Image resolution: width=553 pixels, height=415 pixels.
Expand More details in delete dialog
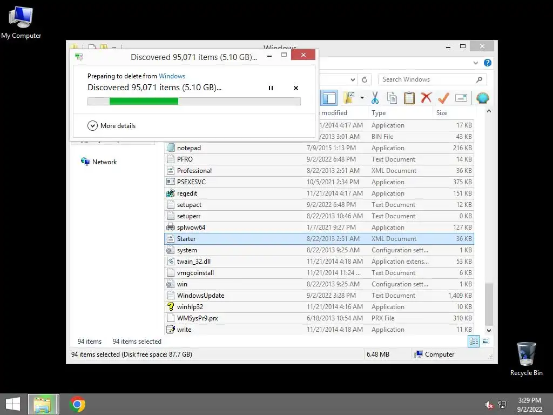click(111, 125)
